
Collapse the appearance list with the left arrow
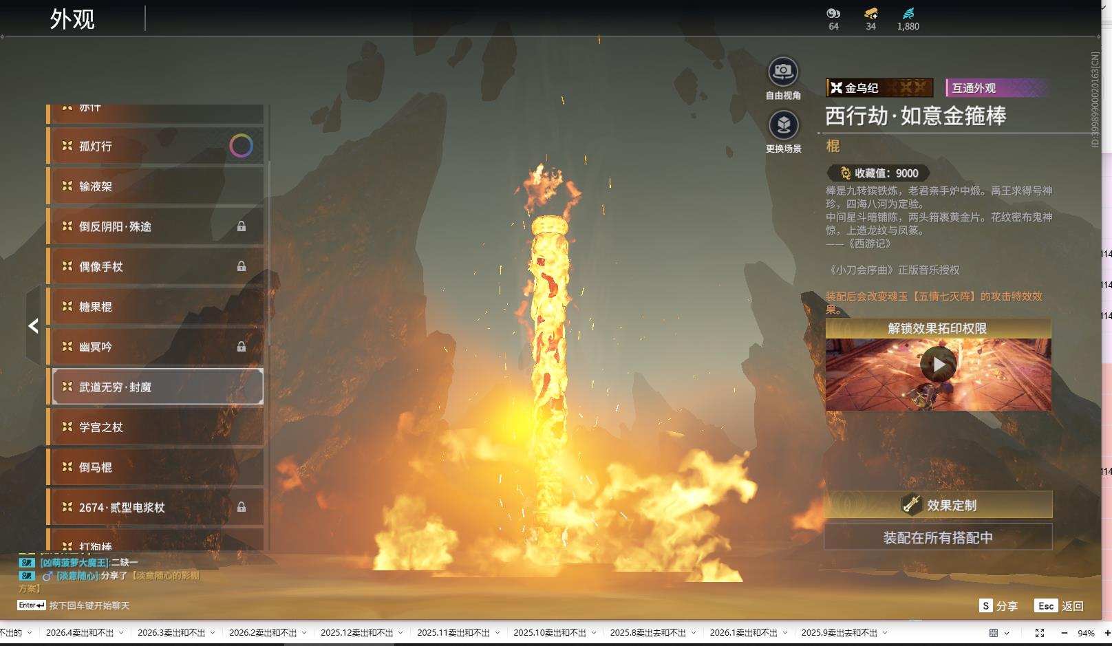tap(33, 325)
